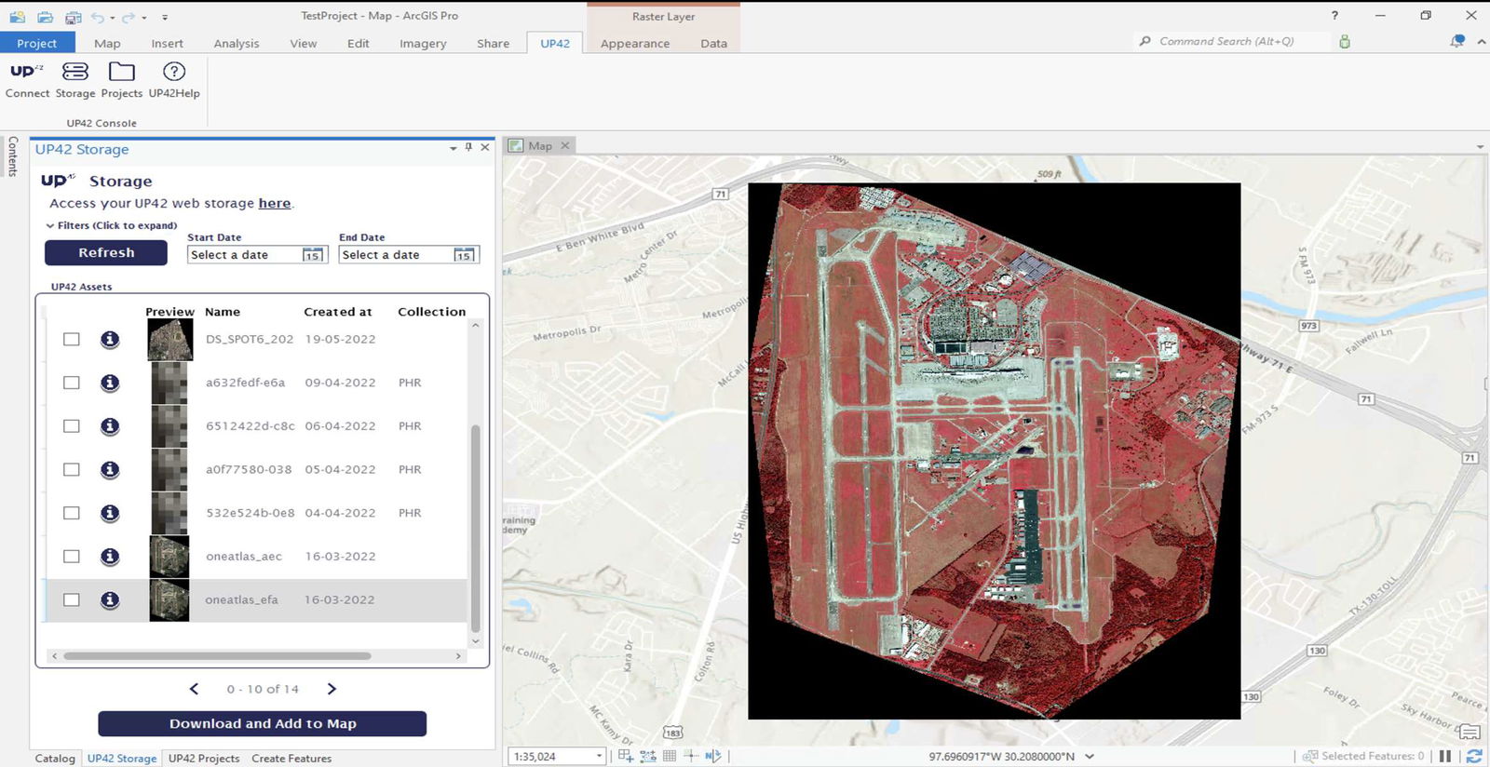Show info for a632fedf-e6a asset
1490x767 pixels.
110,383
